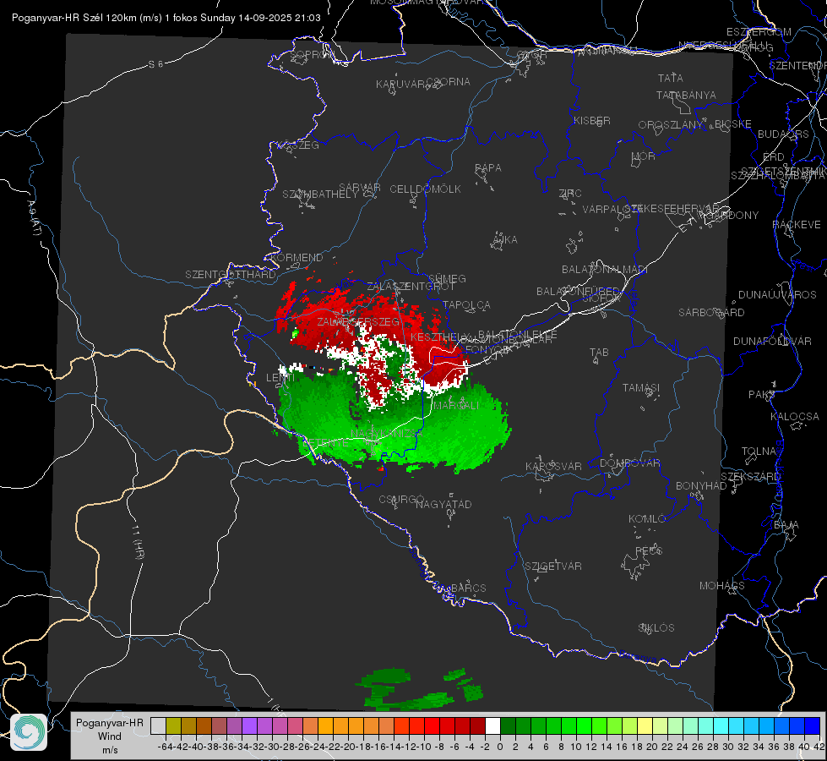This screenshot has height=761, width=827.
Task: Pick the light gray first swatch in legend
Action: [x=158, y=725]
